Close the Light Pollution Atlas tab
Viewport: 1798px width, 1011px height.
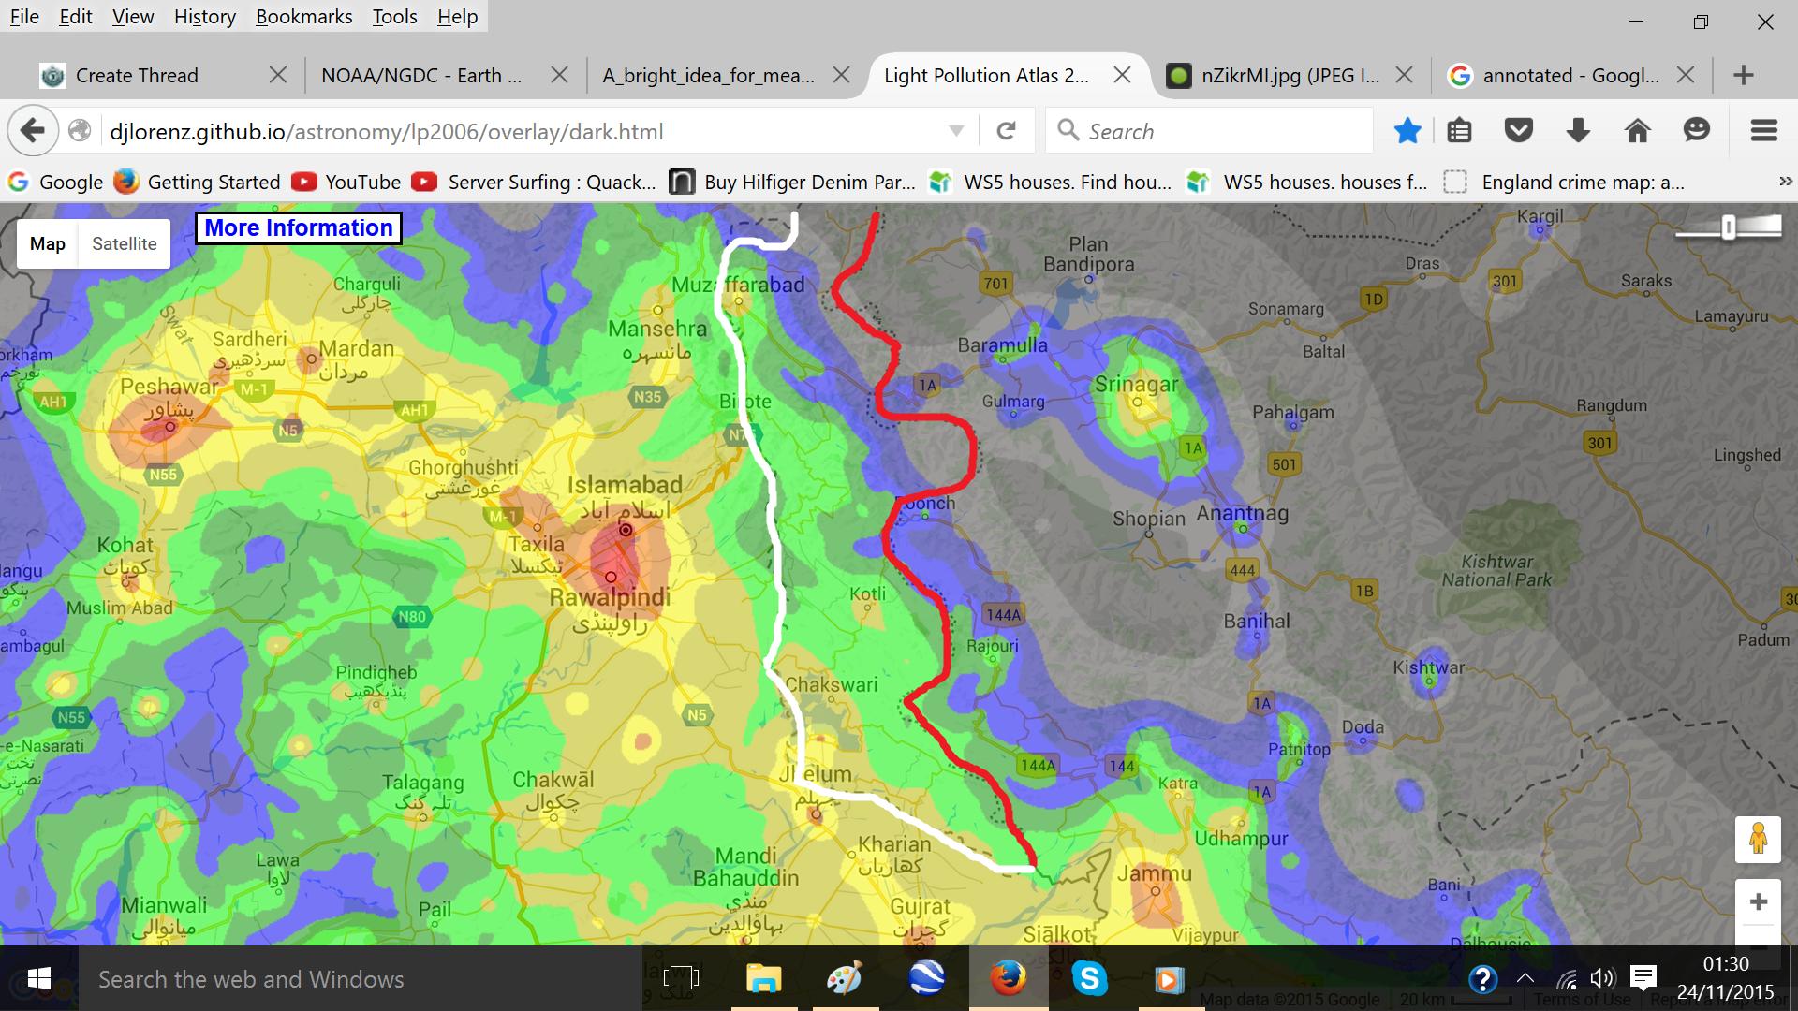[1122, 76]
